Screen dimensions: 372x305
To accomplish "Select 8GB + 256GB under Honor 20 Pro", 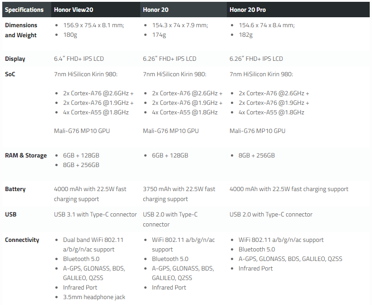I will coord(256,155).
